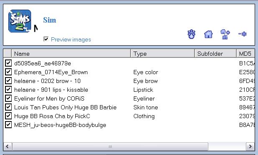The image size is (258, 155).
Task: Click the horizontal scrollbar left arrow
Action: (x=8, y=147)
